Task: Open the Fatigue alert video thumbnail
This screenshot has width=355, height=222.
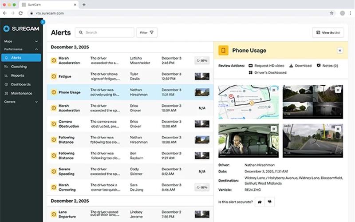Action: click(x=202, y=76)
